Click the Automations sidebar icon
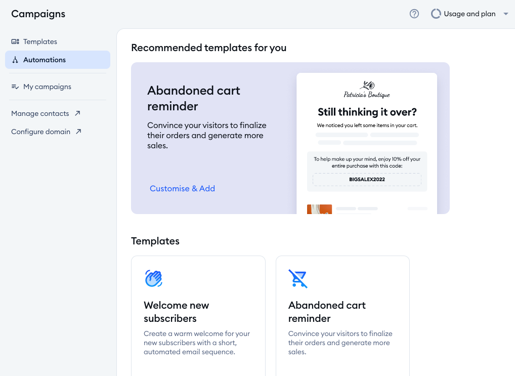 point(15,60)
